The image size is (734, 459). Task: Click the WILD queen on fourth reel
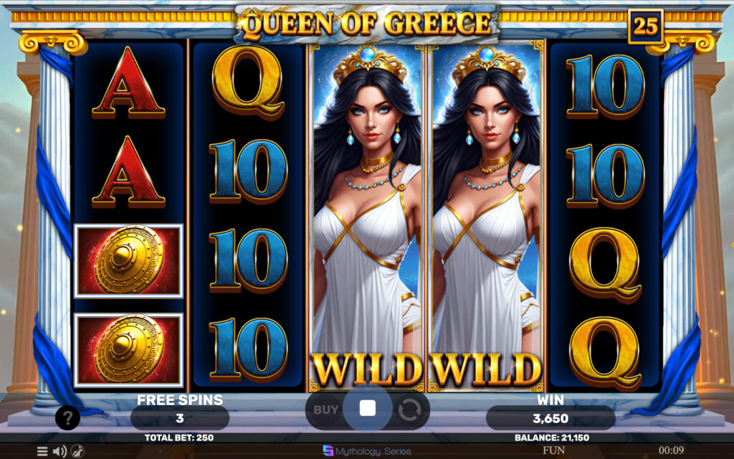[x=487, y=218]
